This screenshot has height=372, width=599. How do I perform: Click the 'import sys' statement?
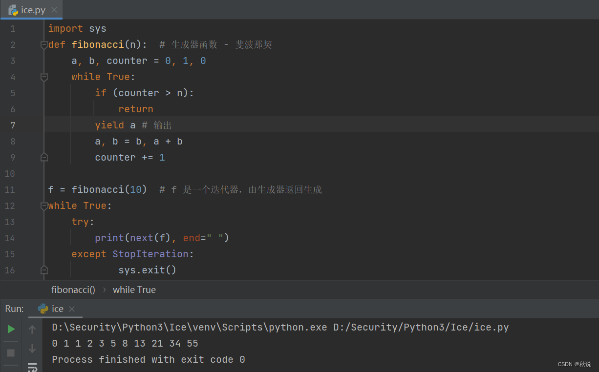(77, 29)
